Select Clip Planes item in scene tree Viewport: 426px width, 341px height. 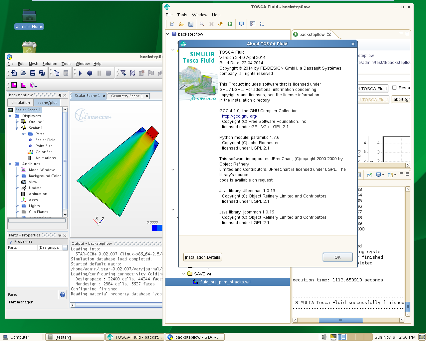[38, 212]
